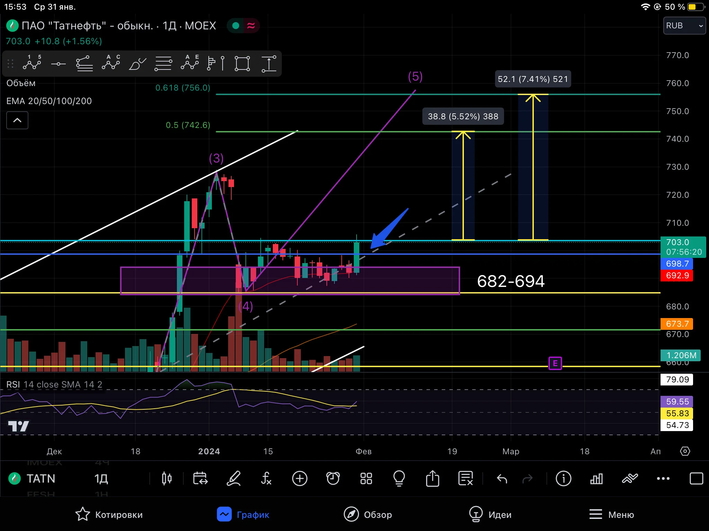Click the earnings E marker on chart

coord(555,363)
